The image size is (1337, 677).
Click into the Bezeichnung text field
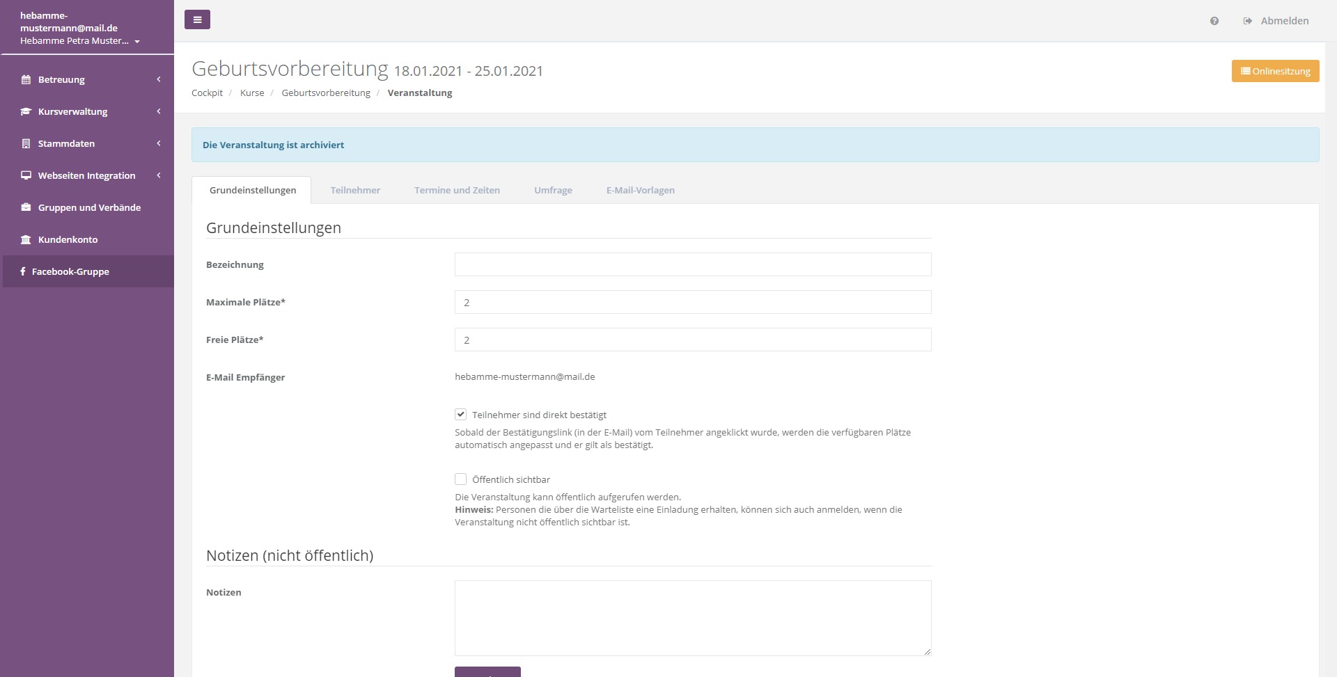[x=692, y=264]
